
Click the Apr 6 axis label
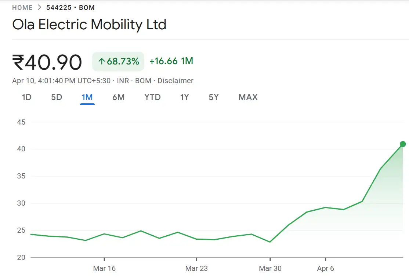(326, 268)
